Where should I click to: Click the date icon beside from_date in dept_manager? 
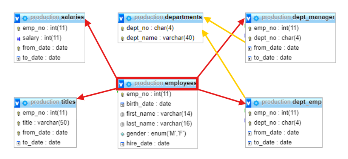click(x=250, y=48)
